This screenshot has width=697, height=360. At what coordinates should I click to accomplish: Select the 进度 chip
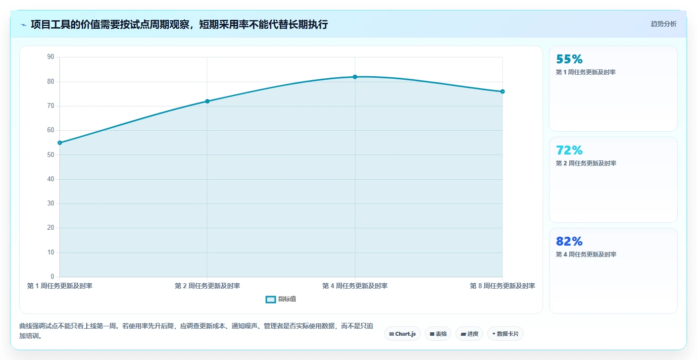point(469,334)
